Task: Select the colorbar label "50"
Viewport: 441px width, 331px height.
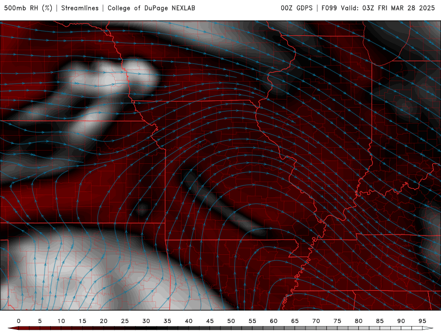Action: 231,321
